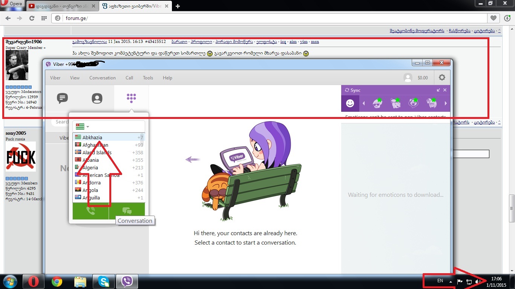Select the smiley emoticons tab
Viewport: 515px width, 289px height.
pos(350,103)
